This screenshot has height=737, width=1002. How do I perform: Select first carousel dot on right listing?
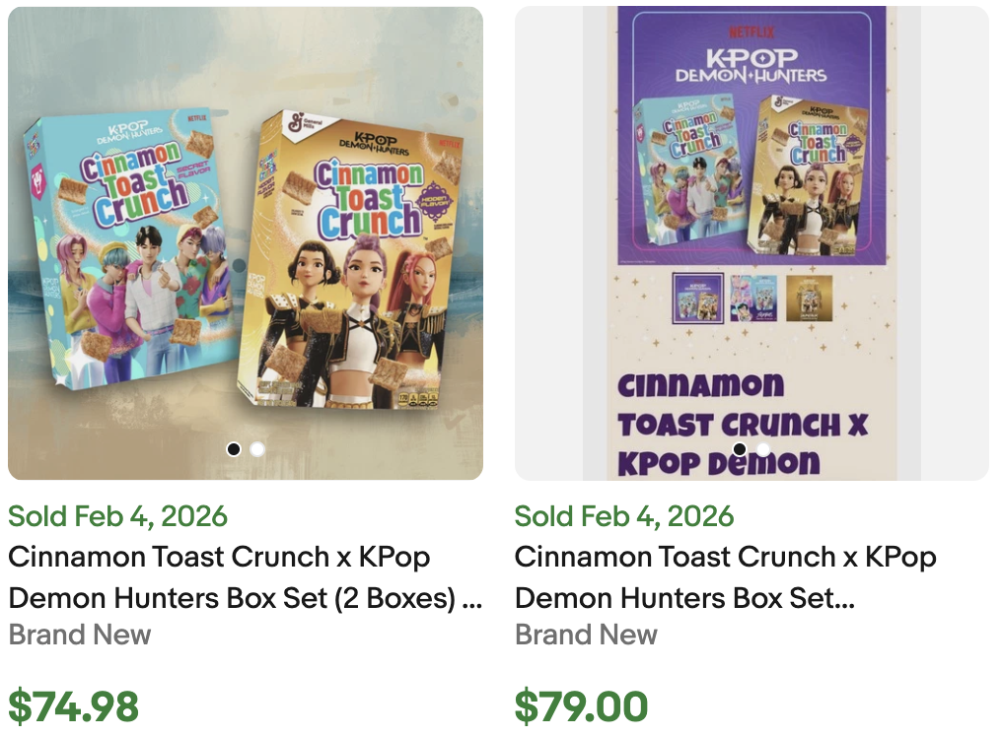[740, 448]
